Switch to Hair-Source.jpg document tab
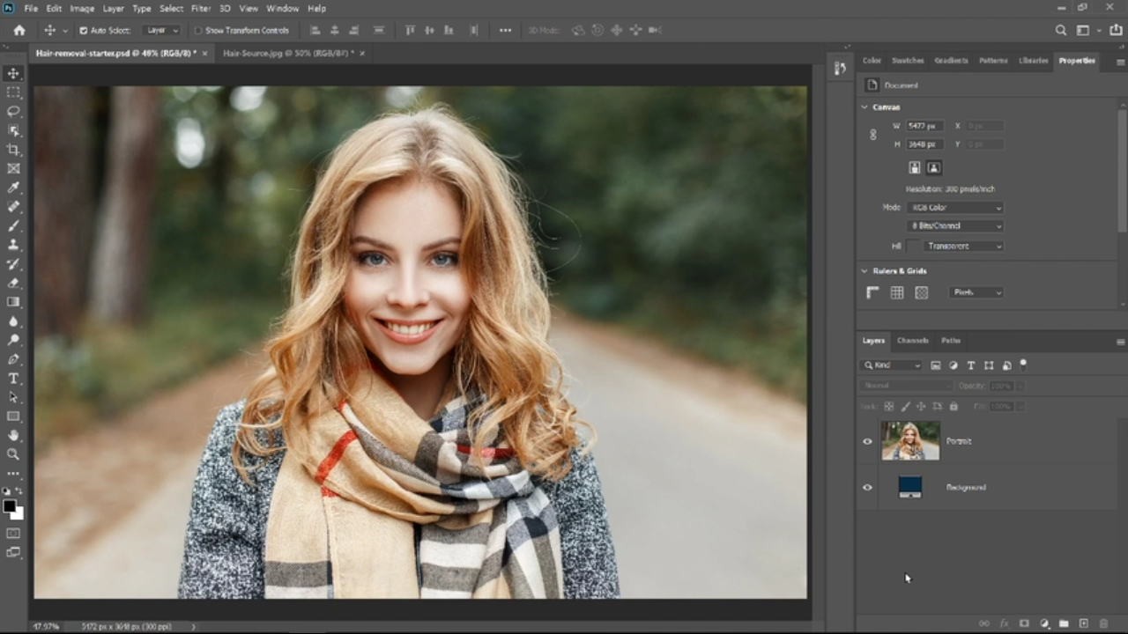Viewport: 1128px width, 634px height. pyautogui.click(x=287, y=53)
